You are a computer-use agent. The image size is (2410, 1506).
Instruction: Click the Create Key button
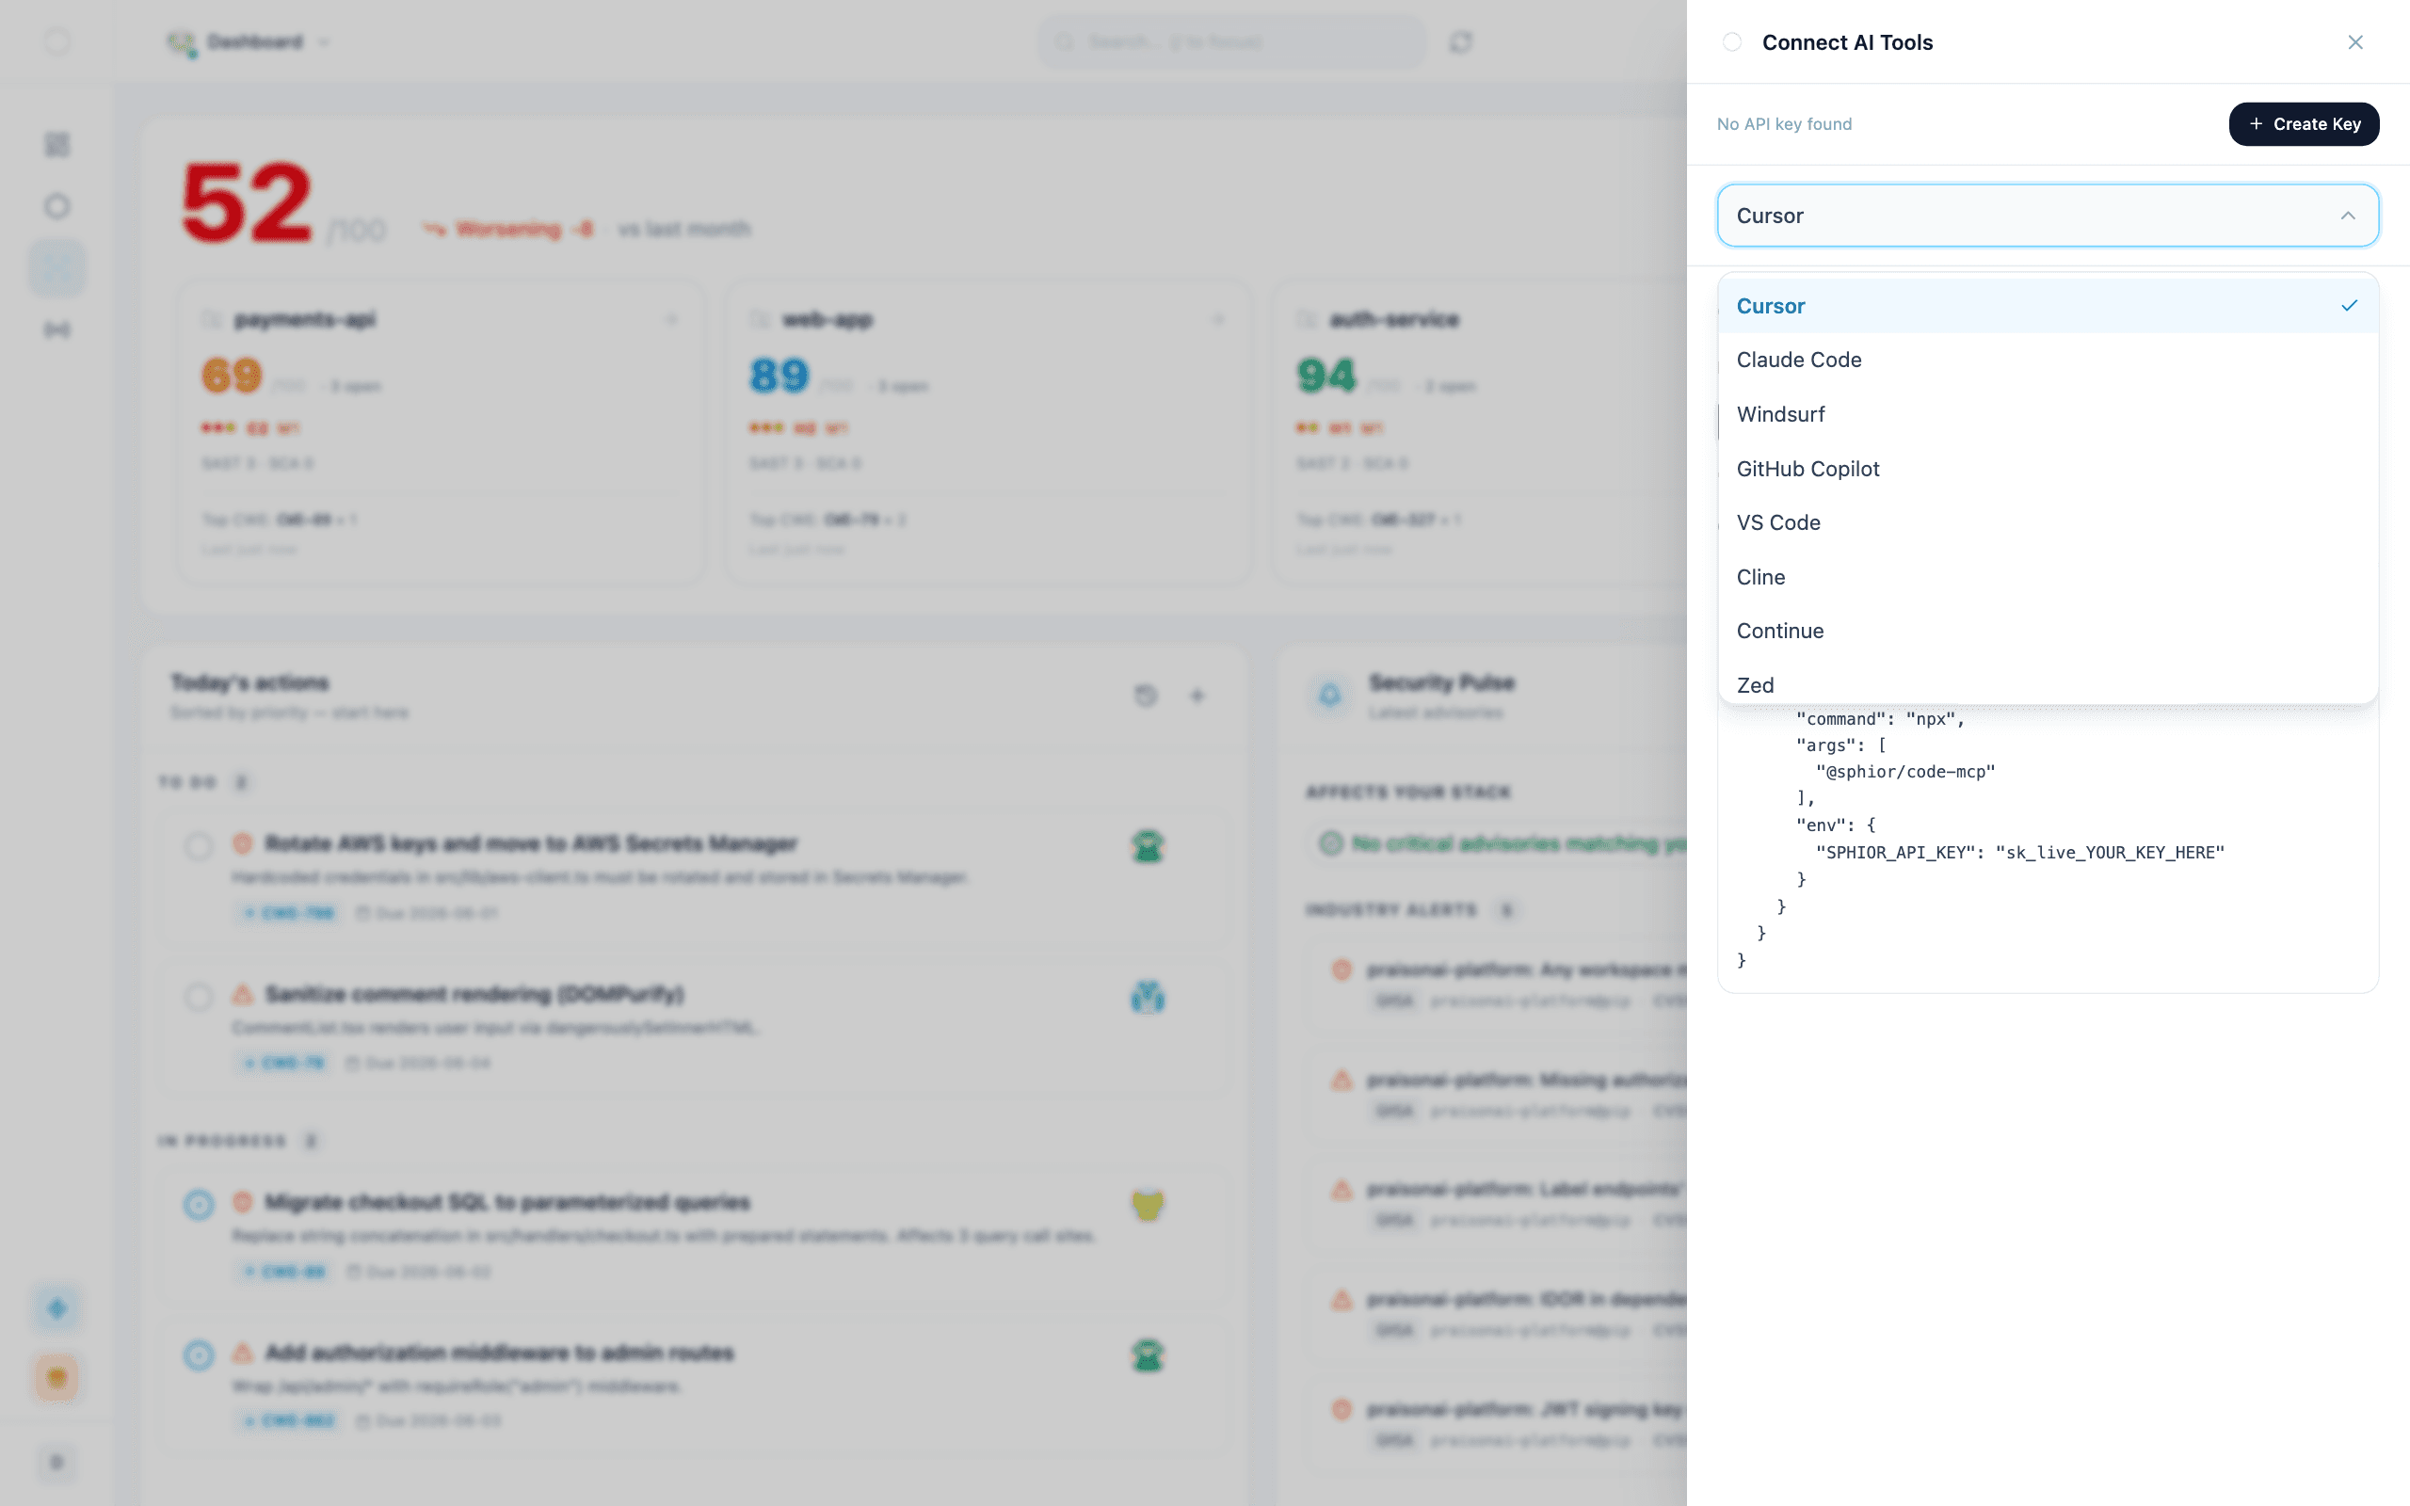coord(2304,123)
